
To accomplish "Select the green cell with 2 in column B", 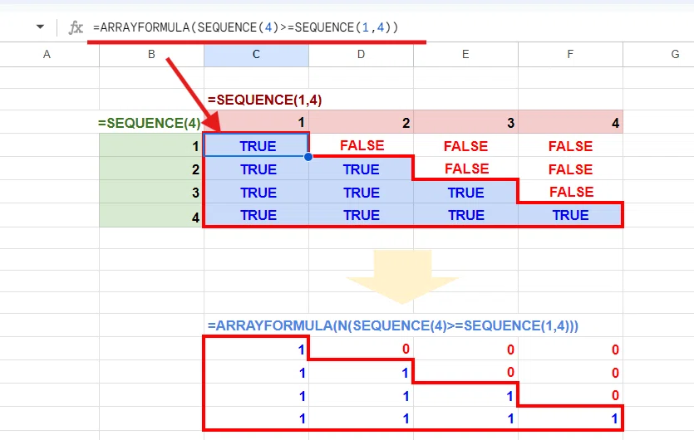I will pyautogui.click(x=151, y=169).
